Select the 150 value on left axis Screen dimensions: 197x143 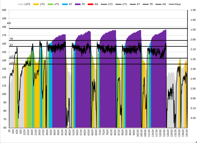(4, 52)
